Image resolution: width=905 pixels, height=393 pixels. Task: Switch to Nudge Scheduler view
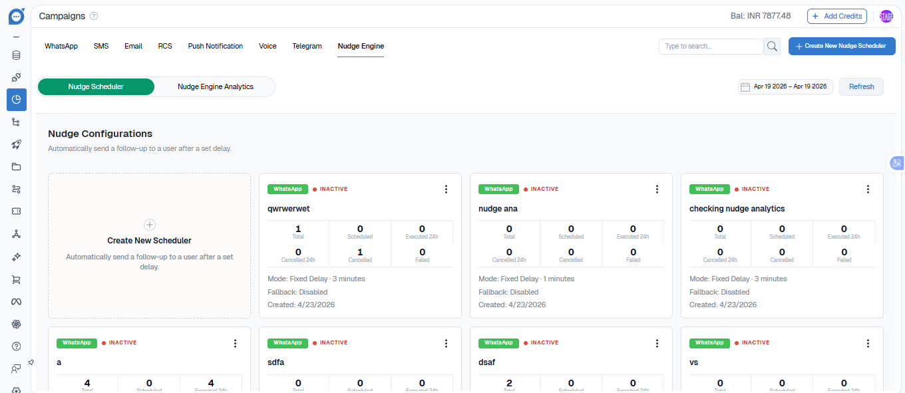(x=96, y=86)
